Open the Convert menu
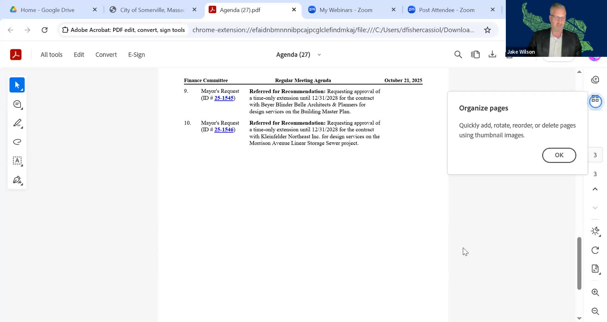Image resolution: width=607 pixels, height=322 pixels. (106, 55)
